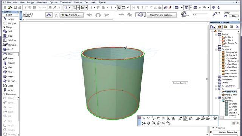Toggle the grid snap icon in toolbar
Image resolution: width=242 pixels, height=136 pixels.
[91, 8]
